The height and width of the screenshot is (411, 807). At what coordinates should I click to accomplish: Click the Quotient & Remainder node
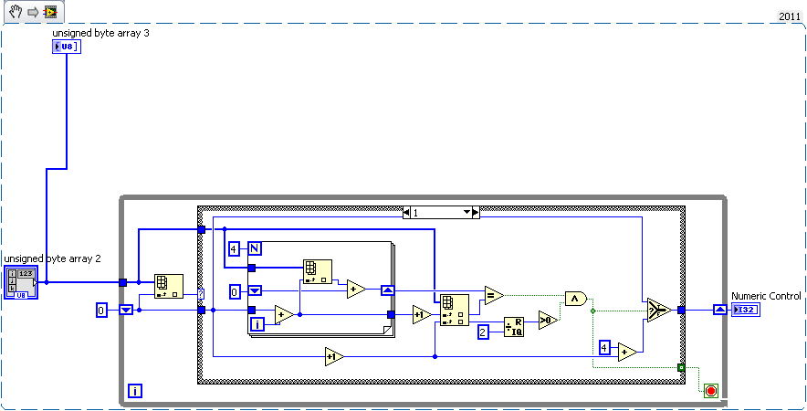514,327
